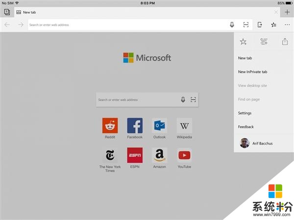Image resolution: width=294 pixels, height=220 pixels.
Task: Tap the 8:03 PM clock
Action: 147,3
